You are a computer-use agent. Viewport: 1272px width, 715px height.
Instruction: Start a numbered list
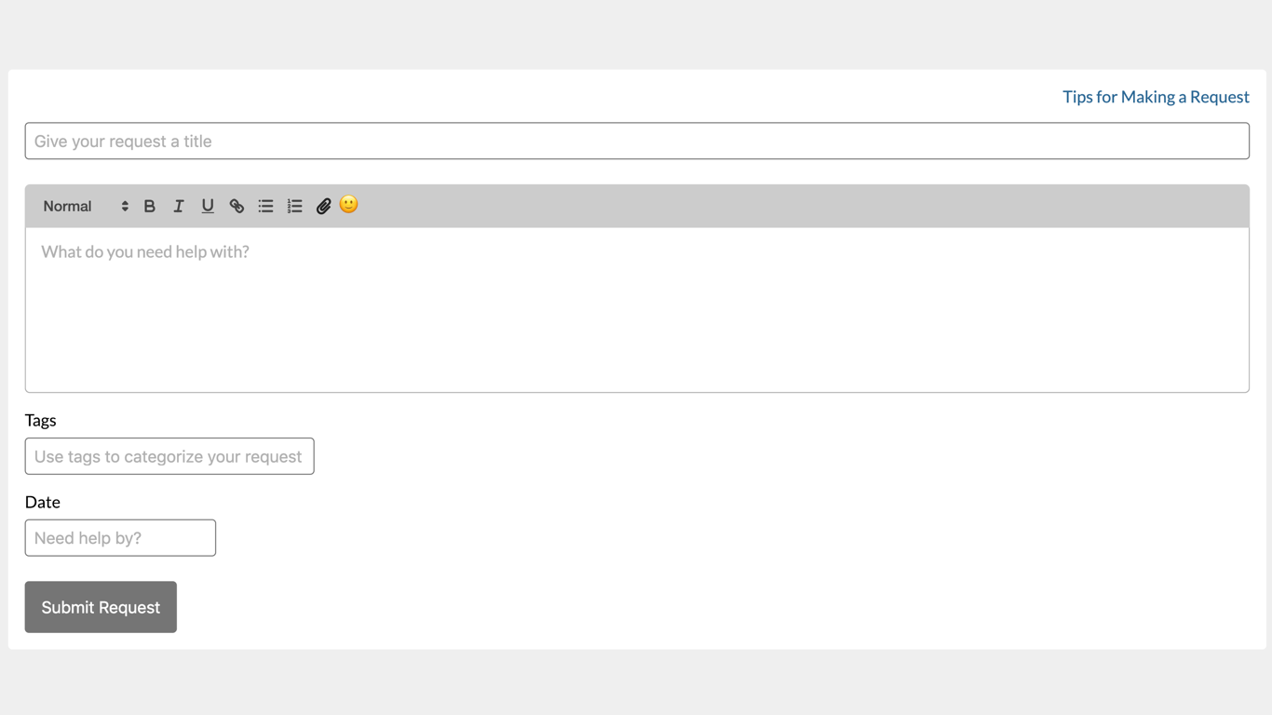coord(294,206)
